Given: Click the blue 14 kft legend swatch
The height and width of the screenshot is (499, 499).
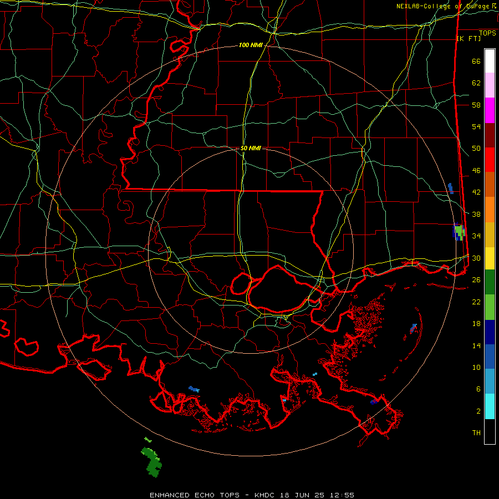Looking at the screenshot, I should click(490, 357).
